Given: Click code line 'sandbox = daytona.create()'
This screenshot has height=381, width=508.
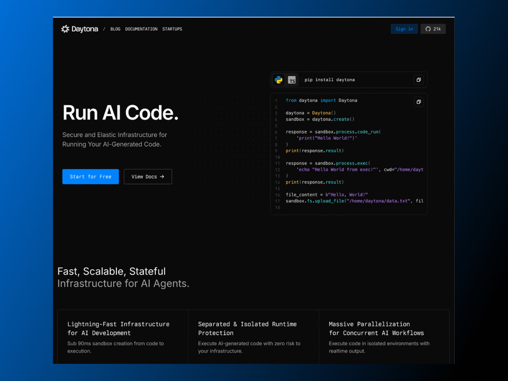Looking at the screenshot, I should (x=320, y=119).
